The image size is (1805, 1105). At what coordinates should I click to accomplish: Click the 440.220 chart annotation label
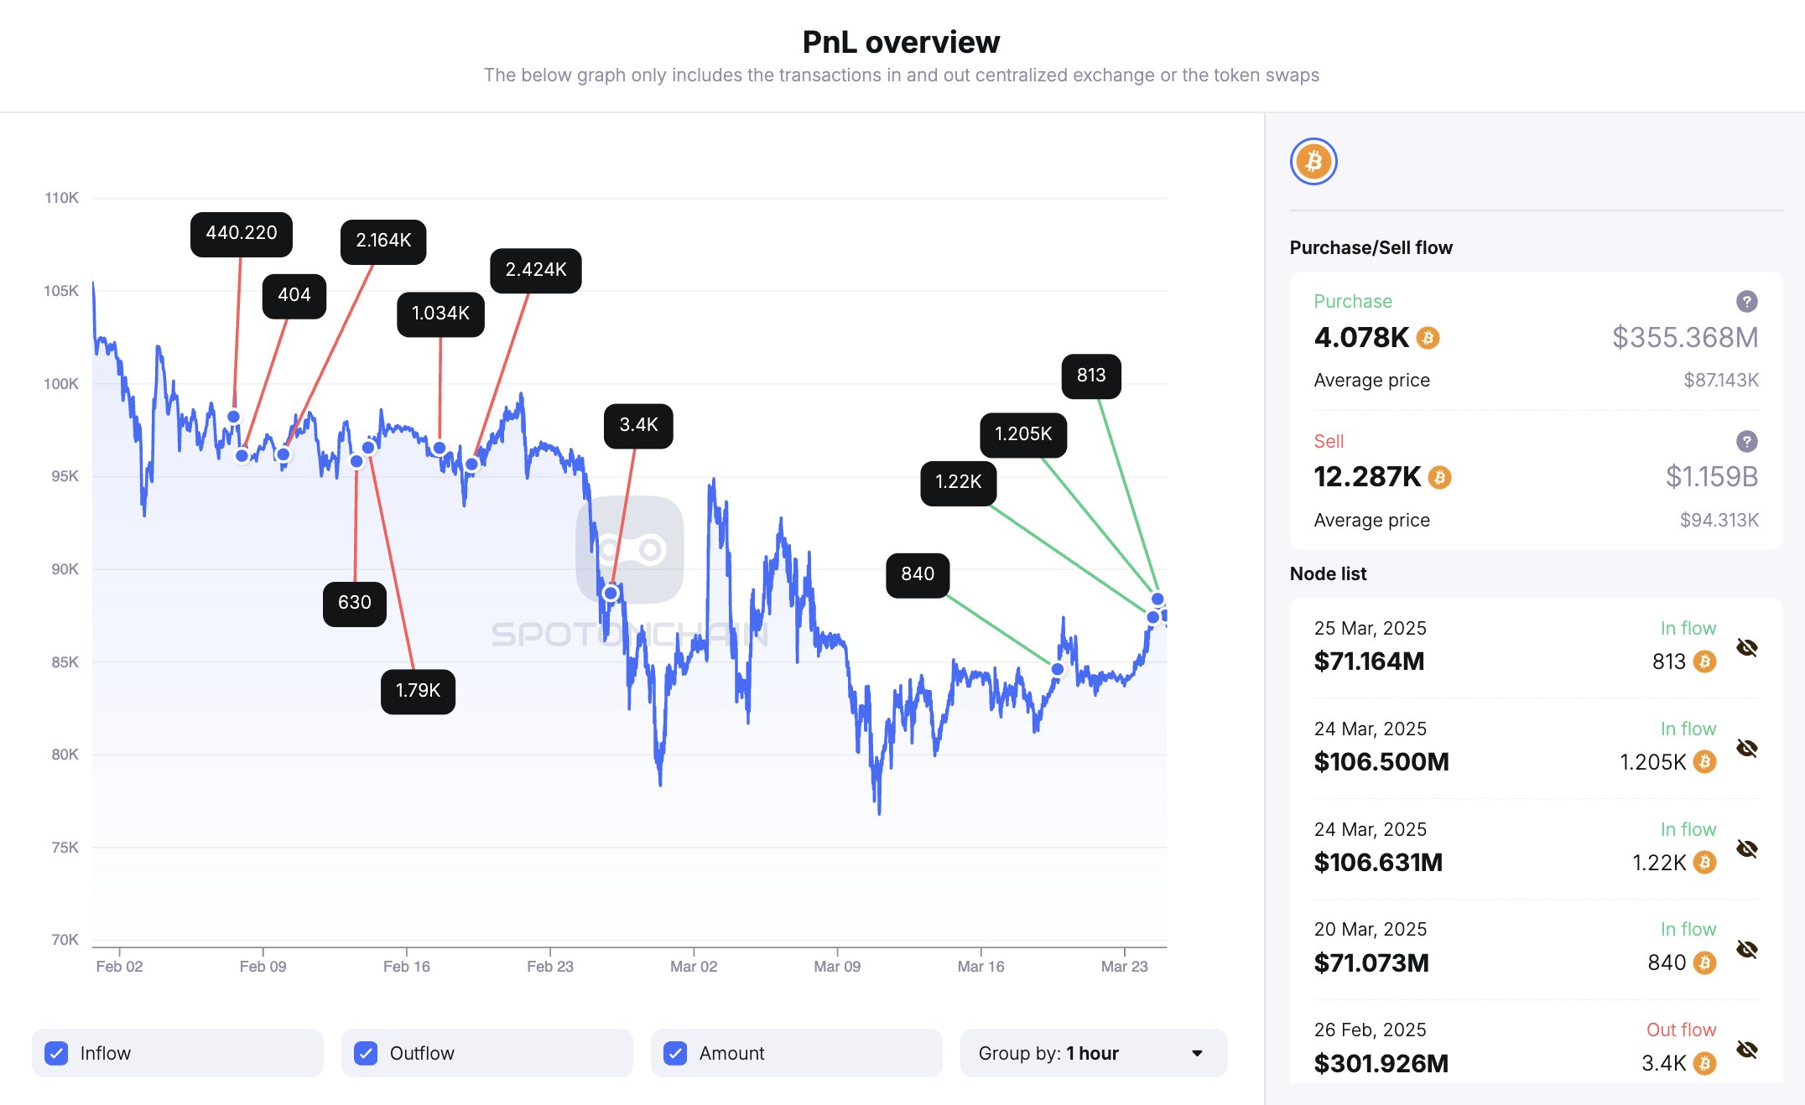[x=241, y=233]
